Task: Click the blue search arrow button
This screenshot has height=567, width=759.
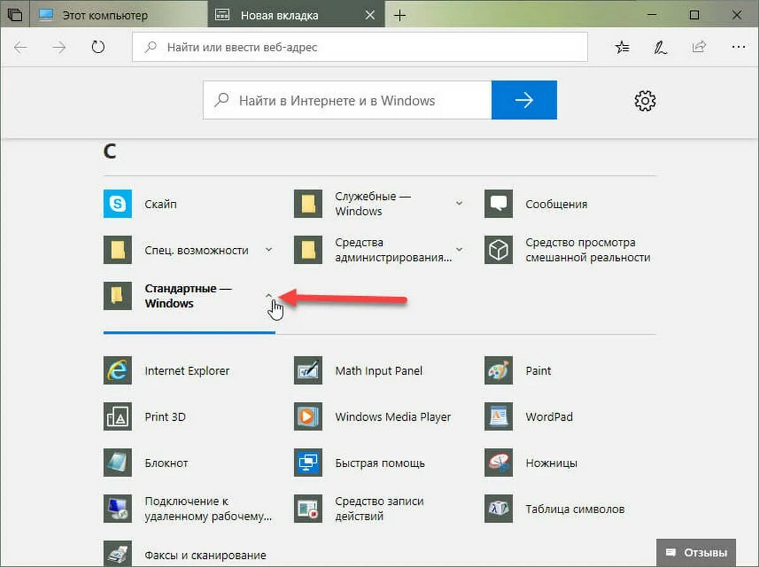Action: click(524, 100)
